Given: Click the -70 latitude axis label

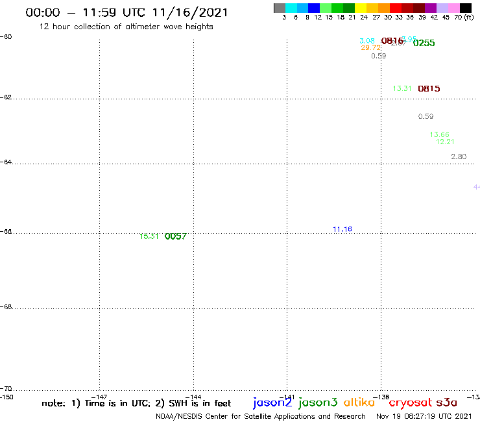Looking at the screenshot, I should point(6,389).
